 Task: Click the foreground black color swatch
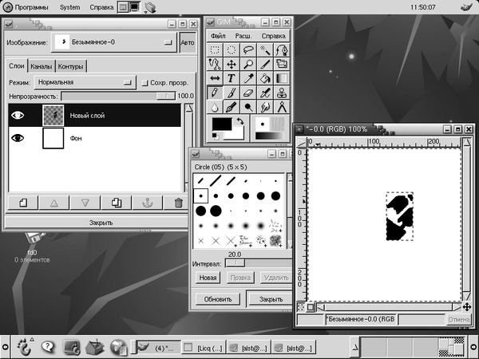click(x=221, y=126)
